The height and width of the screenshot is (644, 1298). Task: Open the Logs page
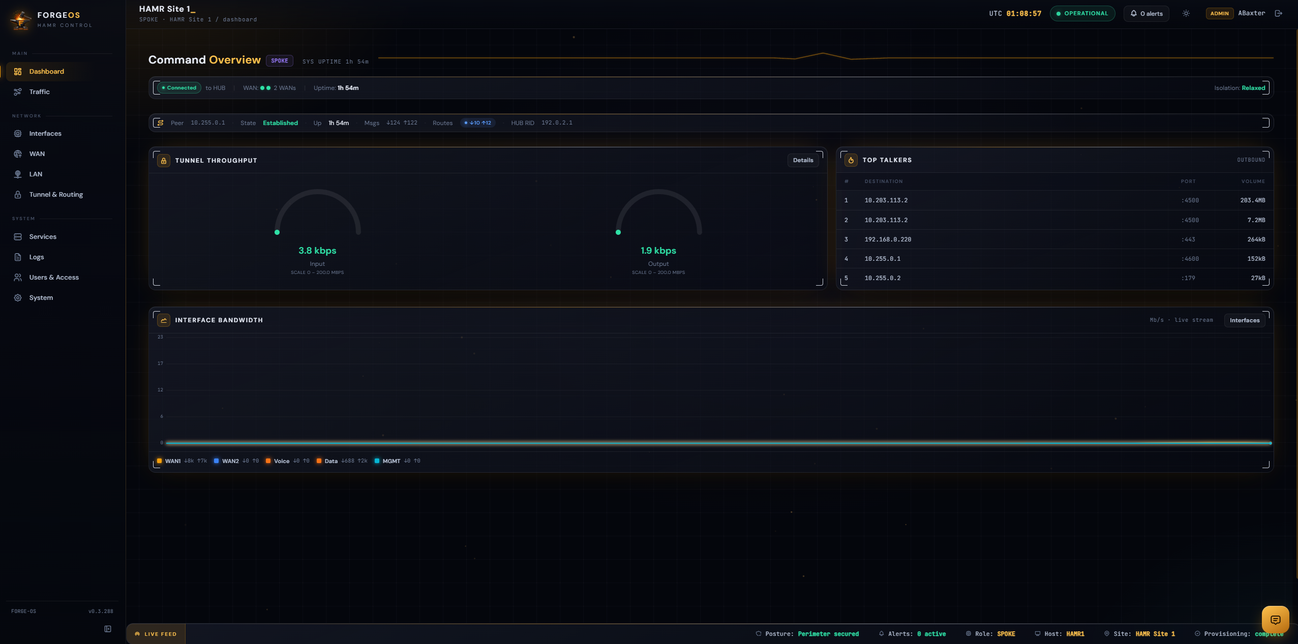(62, 257)
